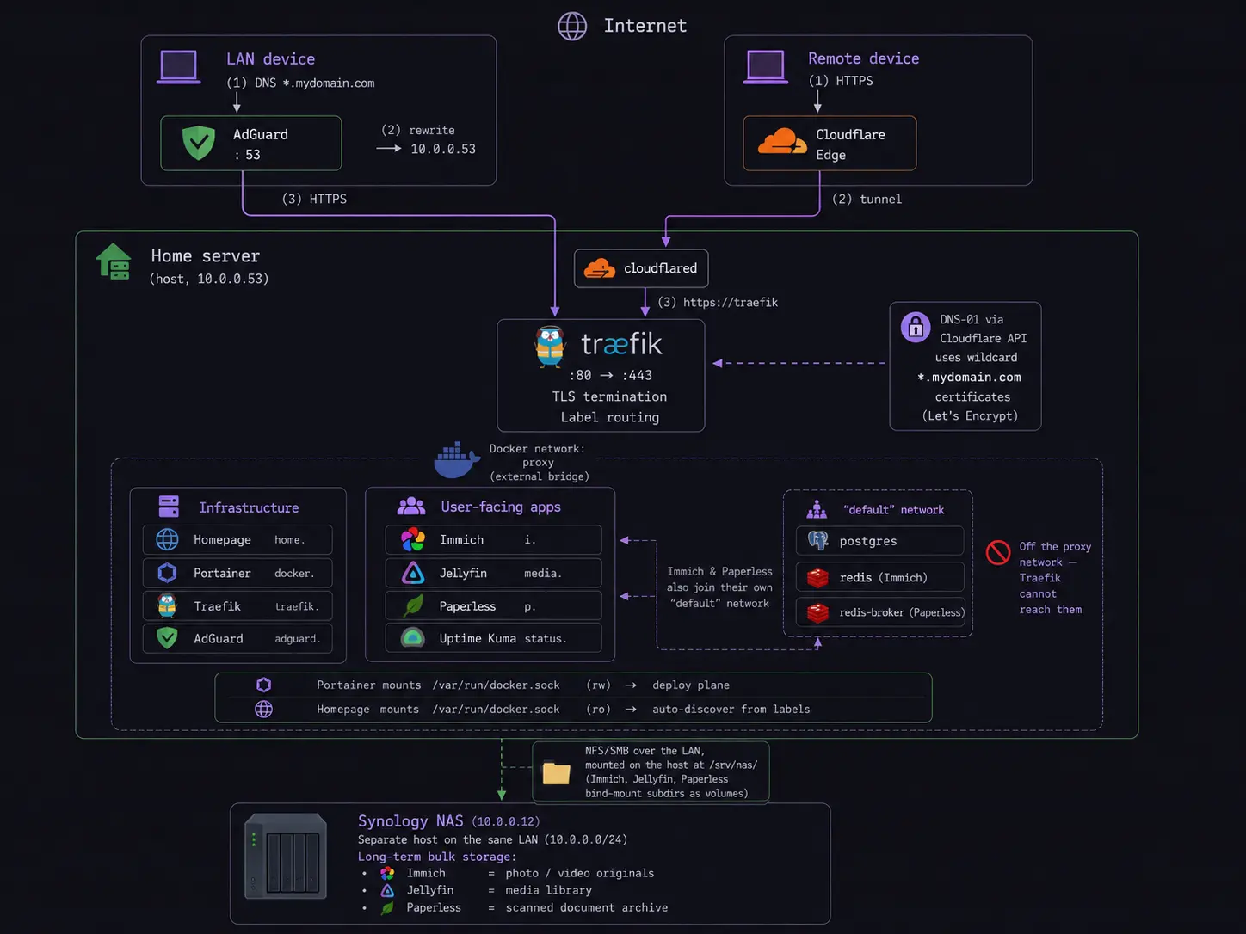Click the AdGuard green shield icon at :53
This screenshot has width=1246, height=934.
coord(199,143)
